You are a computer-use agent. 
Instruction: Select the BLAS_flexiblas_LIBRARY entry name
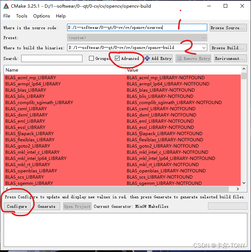tap(30, 140)
